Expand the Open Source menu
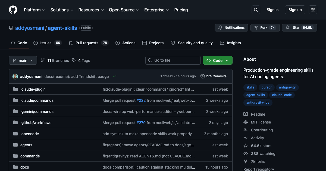Screen dimensions: 326x171 124,10
